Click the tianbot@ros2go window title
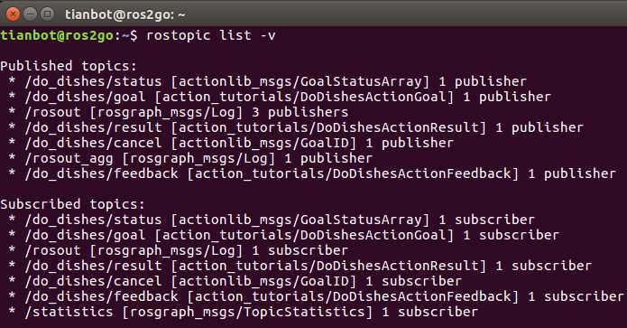Image resolution: width=627 pixels, height=328 pixels. tap(124, 14)
